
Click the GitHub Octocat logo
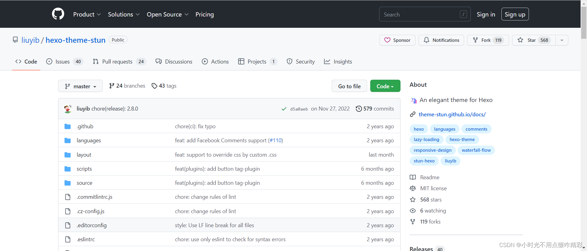[x=58, y=14]
